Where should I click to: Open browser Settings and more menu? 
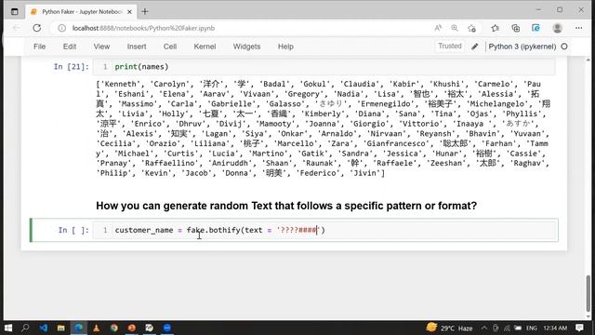578,28
